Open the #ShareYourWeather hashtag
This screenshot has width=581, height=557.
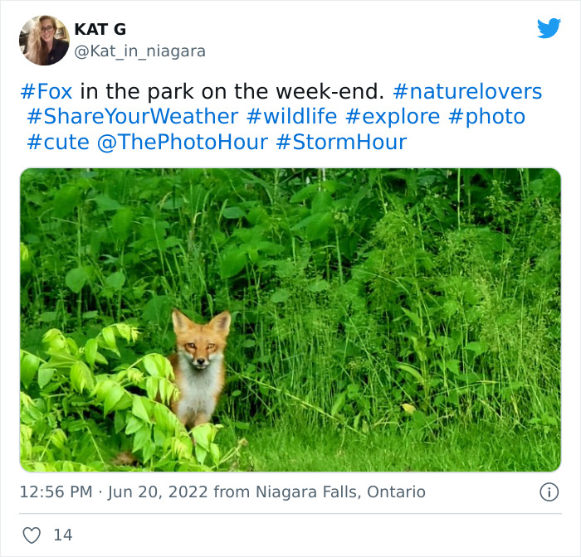132,117
